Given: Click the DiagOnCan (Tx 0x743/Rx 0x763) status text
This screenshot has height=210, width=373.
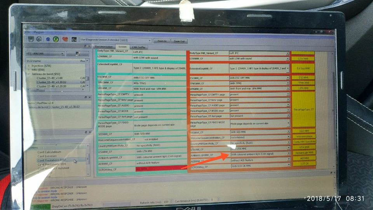Looking at the screenshot, I should click(72, 206).
